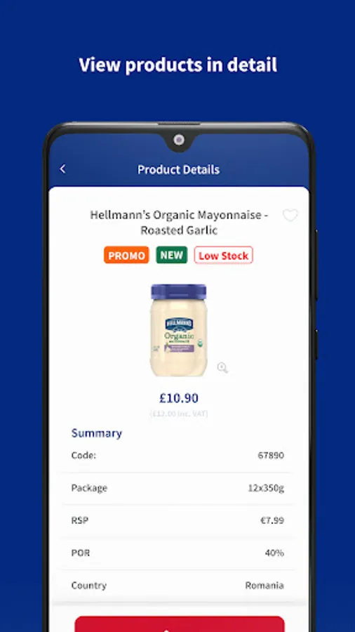Tap the orange PROMO badge

126,255
